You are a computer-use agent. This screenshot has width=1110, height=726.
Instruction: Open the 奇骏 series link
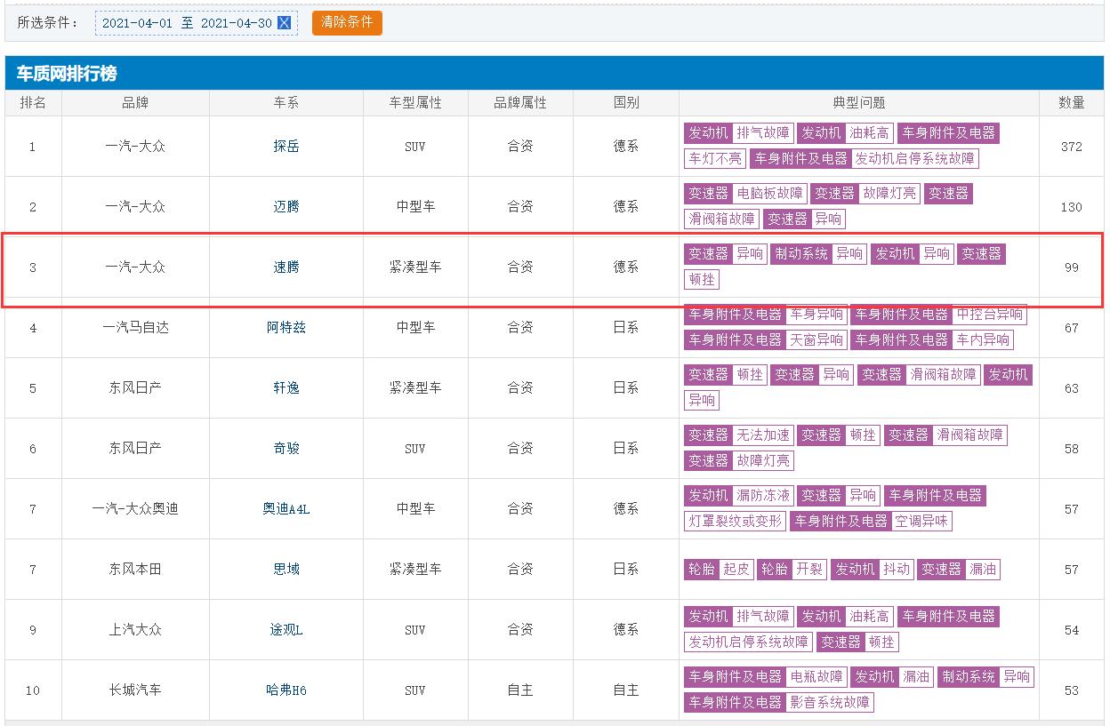point(286,449)
